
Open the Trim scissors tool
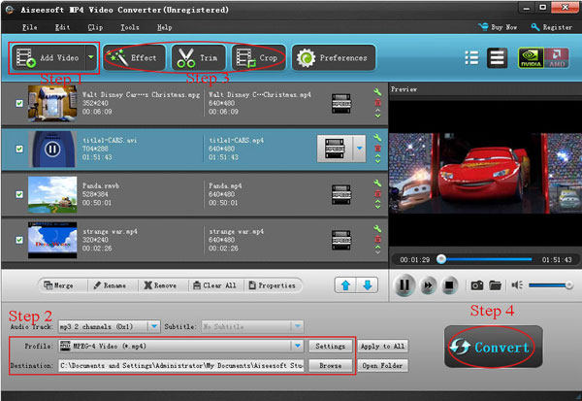pos(198,57)
